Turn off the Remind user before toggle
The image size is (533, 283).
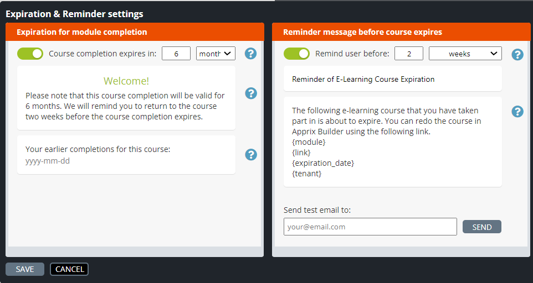[297, 54]
